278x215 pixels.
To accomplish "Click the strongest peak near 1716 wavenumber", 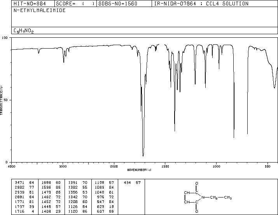I will 143,156.
